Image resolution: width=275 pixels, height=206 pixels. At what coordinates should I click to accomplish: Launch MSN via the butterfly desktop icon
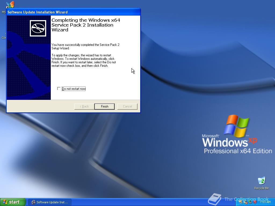(x=10, y=4)
